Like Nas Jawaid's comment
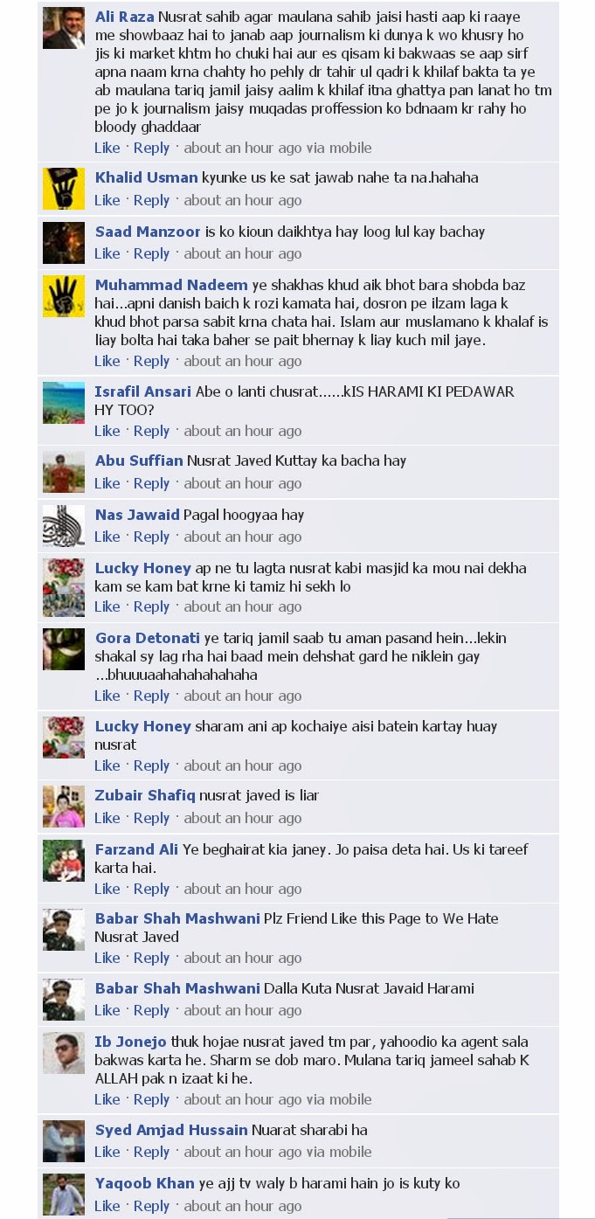Viewport: 595px width, 1219px height. tap(107, 537)
